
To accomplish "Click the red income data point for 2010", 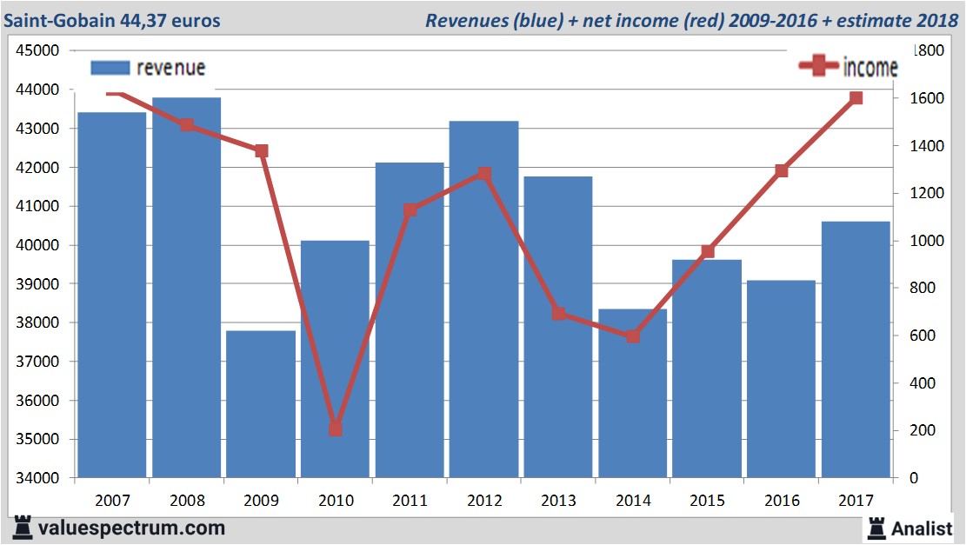I will click(x=335, y=429).
